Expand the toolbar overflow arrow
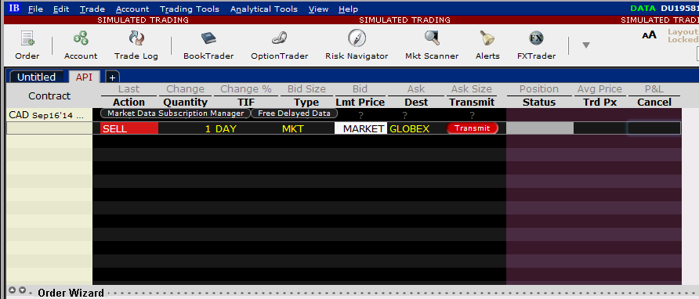Viewport: 699px width, 299px height. tap(586, 45)
